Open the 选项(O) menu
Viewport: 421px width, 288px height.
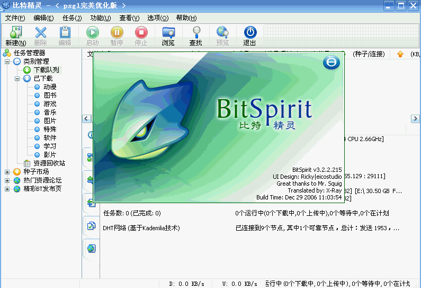[x=158, y=18]
